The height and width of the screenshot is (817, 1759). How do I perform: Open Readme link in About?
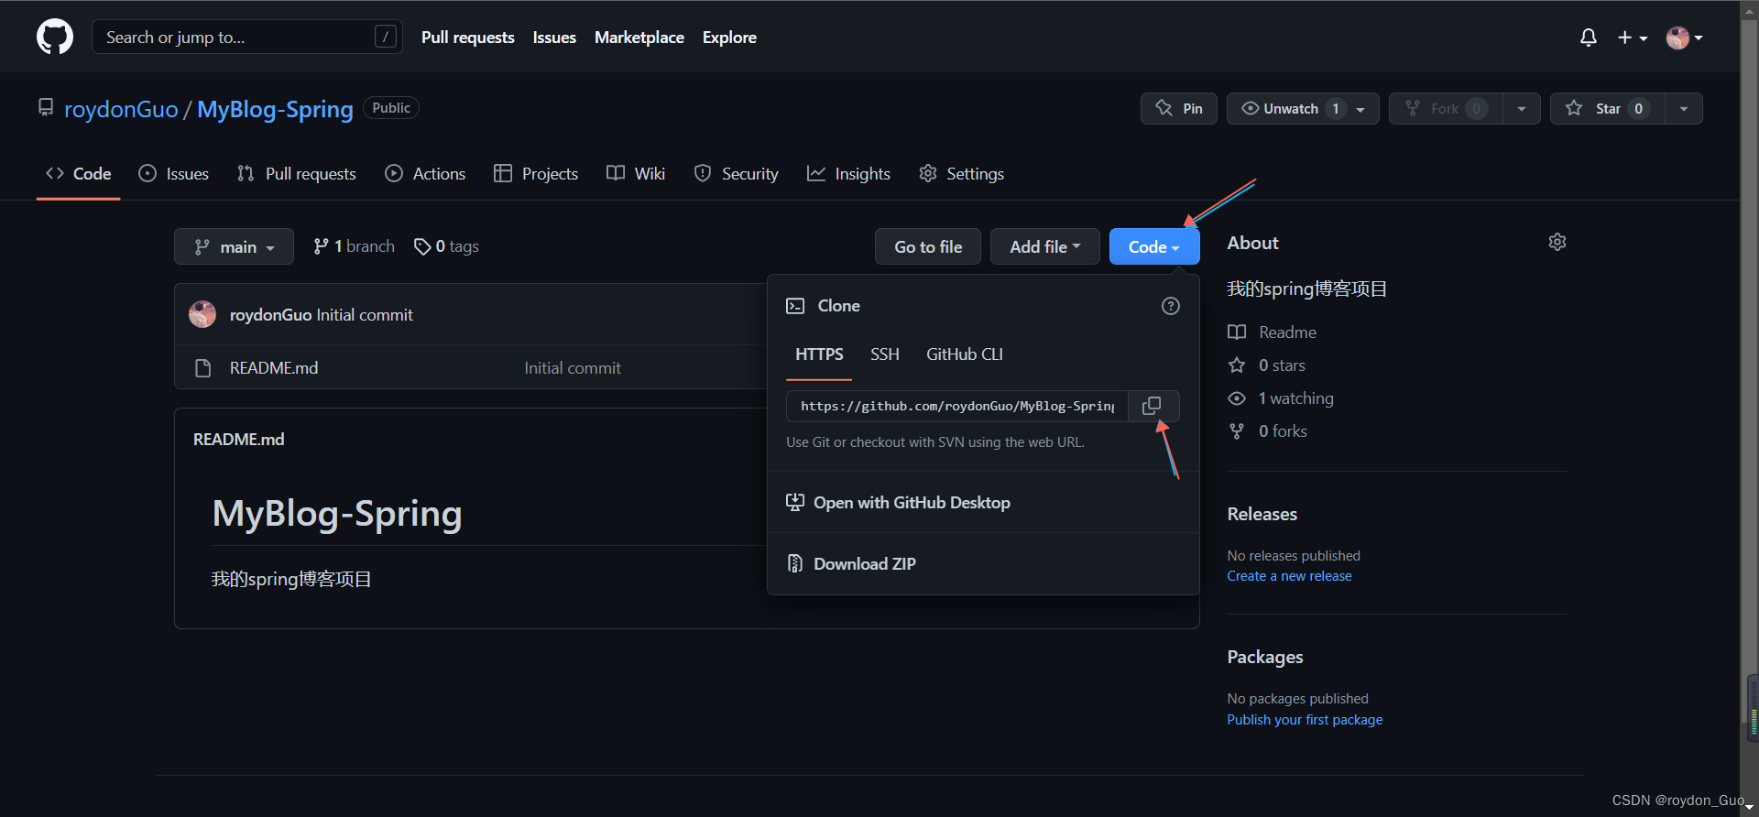point(1273,332)
